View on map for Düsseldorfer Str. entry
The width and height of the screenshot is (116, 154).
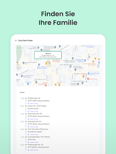pos(34,127)
